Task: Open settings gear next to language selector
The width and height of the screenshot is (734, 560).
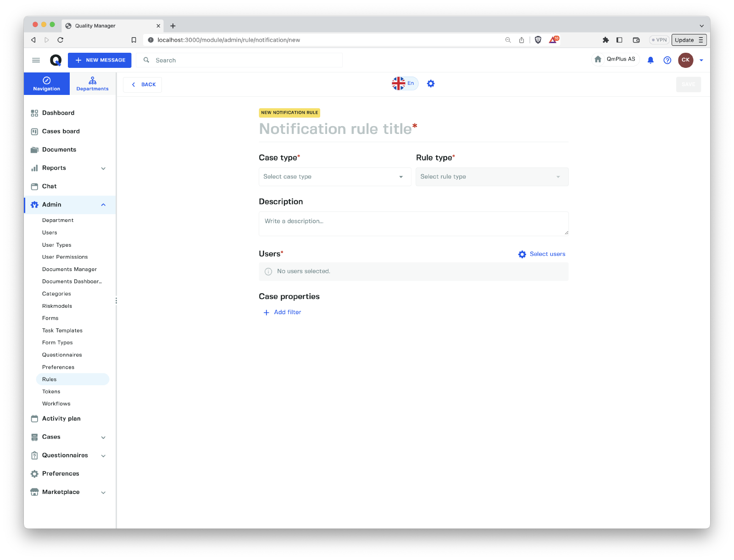Action: click(x=430, y=83)
